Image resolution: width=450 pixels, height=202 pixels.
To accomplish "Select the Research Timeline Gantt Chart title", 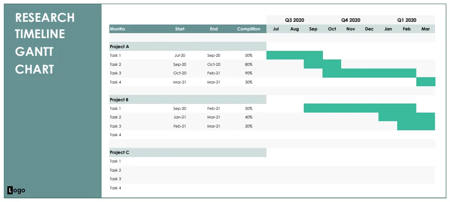I will tap(45, 43).
